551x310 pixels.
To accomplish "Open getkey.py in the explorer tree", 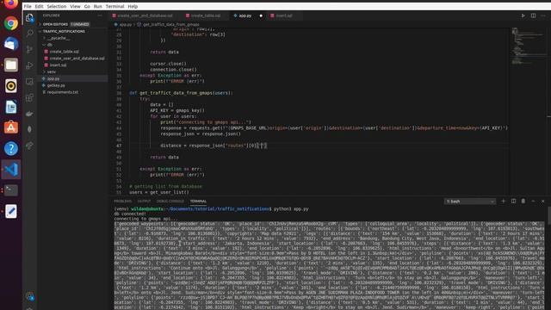I will point(56,85).
